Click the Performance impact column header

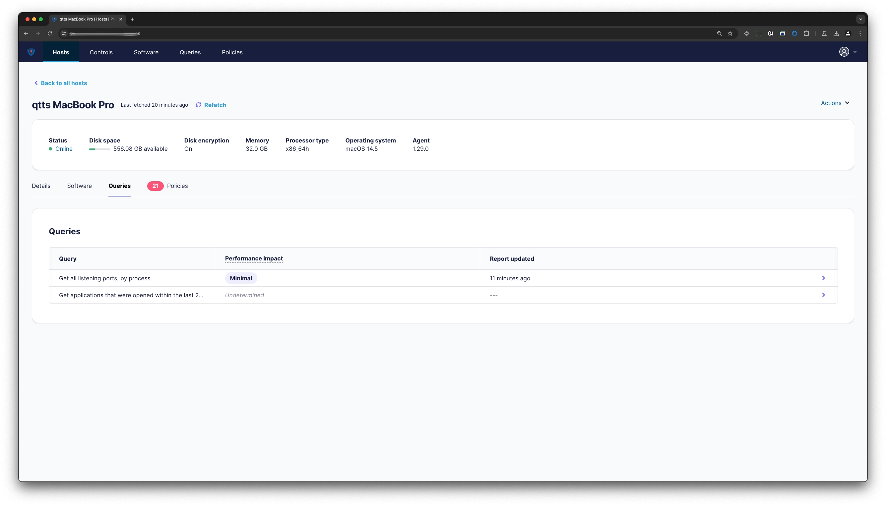tap(254, 258)
